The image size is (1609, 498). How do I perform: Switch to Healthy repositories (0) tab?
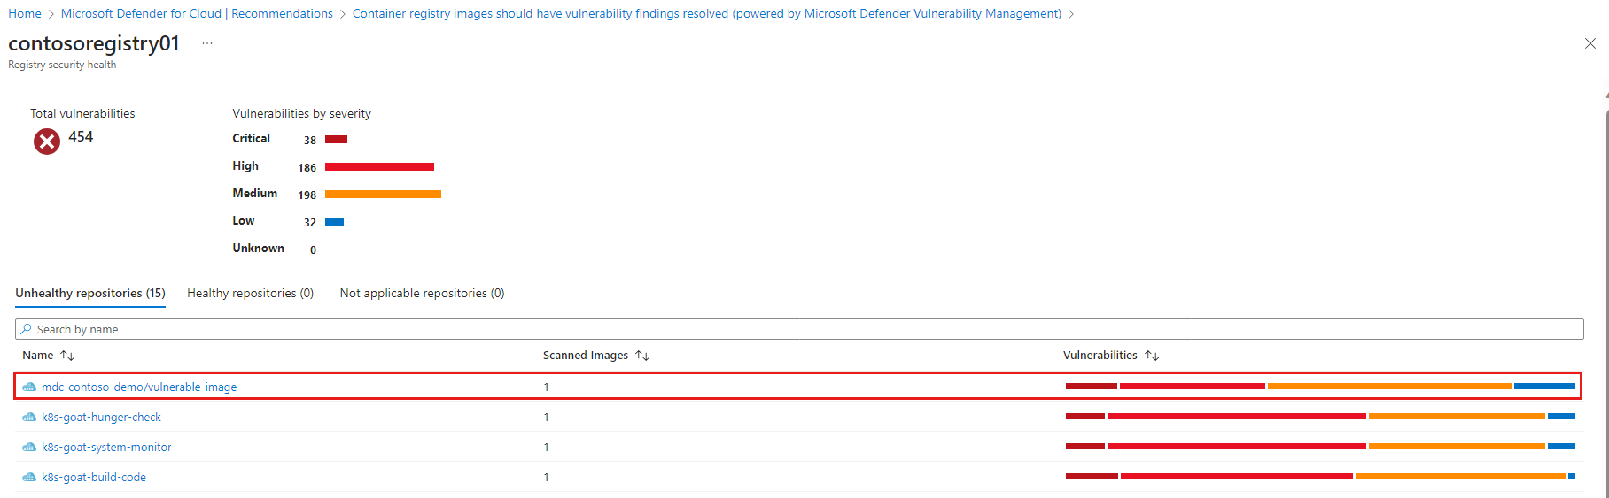250,294
